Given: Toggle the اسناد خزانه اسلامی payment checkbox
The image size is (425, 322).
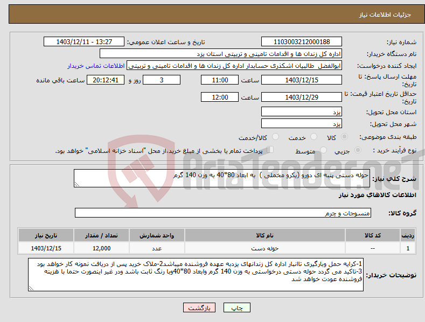Looking at the screenshot, I should click(x=270, y=150).
